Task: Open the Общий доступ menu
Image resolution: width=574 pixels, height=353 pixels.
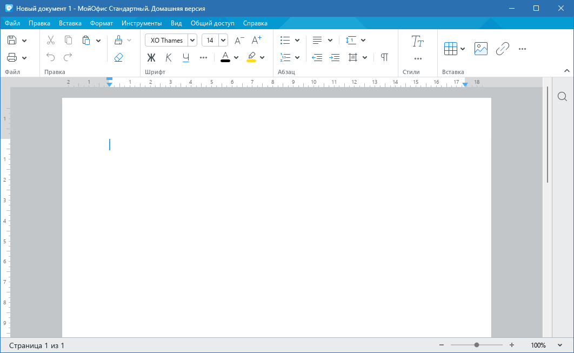Action: [x=212, y=23]
